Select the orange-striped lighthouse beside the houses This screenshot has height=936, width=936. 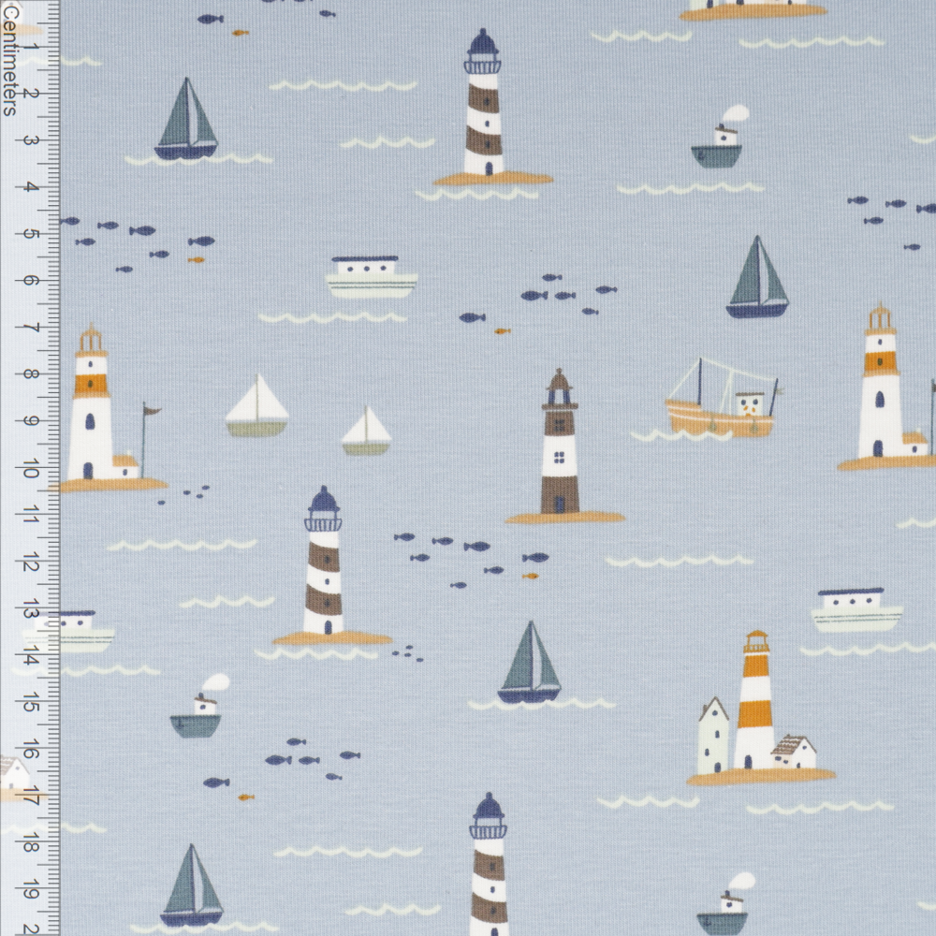pos(754,702)
